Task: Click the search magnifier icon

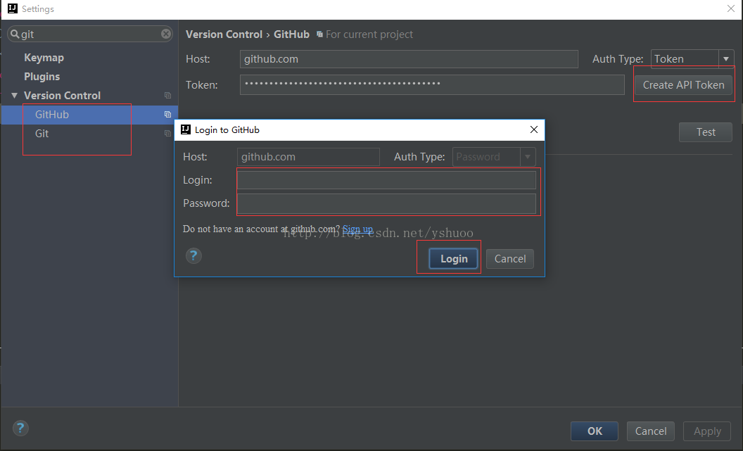Action: [15, 34]
